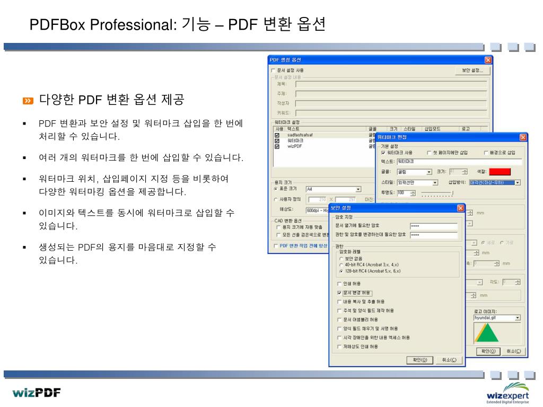This screenshot has height=407, width=543.
Task: Click 문서 열기에 필요한 암호 field
Action: [434, 226]
